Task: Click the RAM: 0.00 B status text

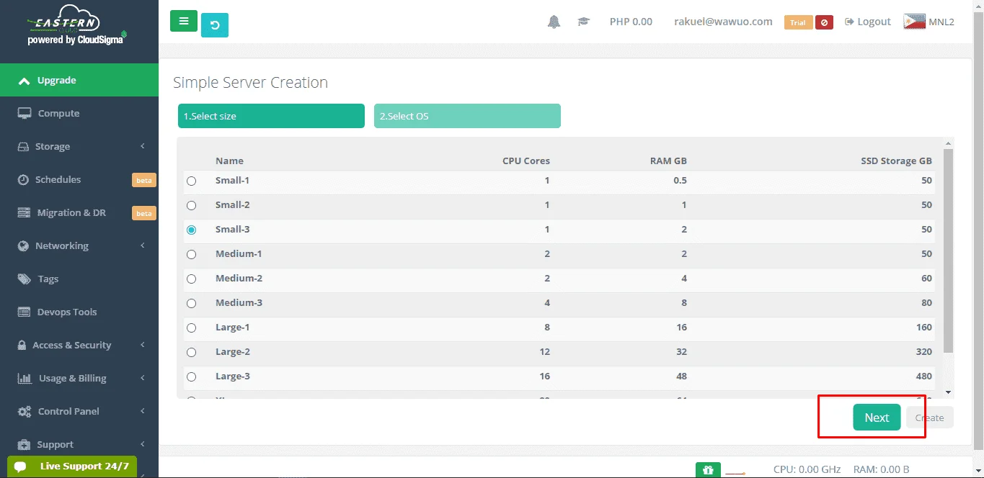Action: point(881,469)
